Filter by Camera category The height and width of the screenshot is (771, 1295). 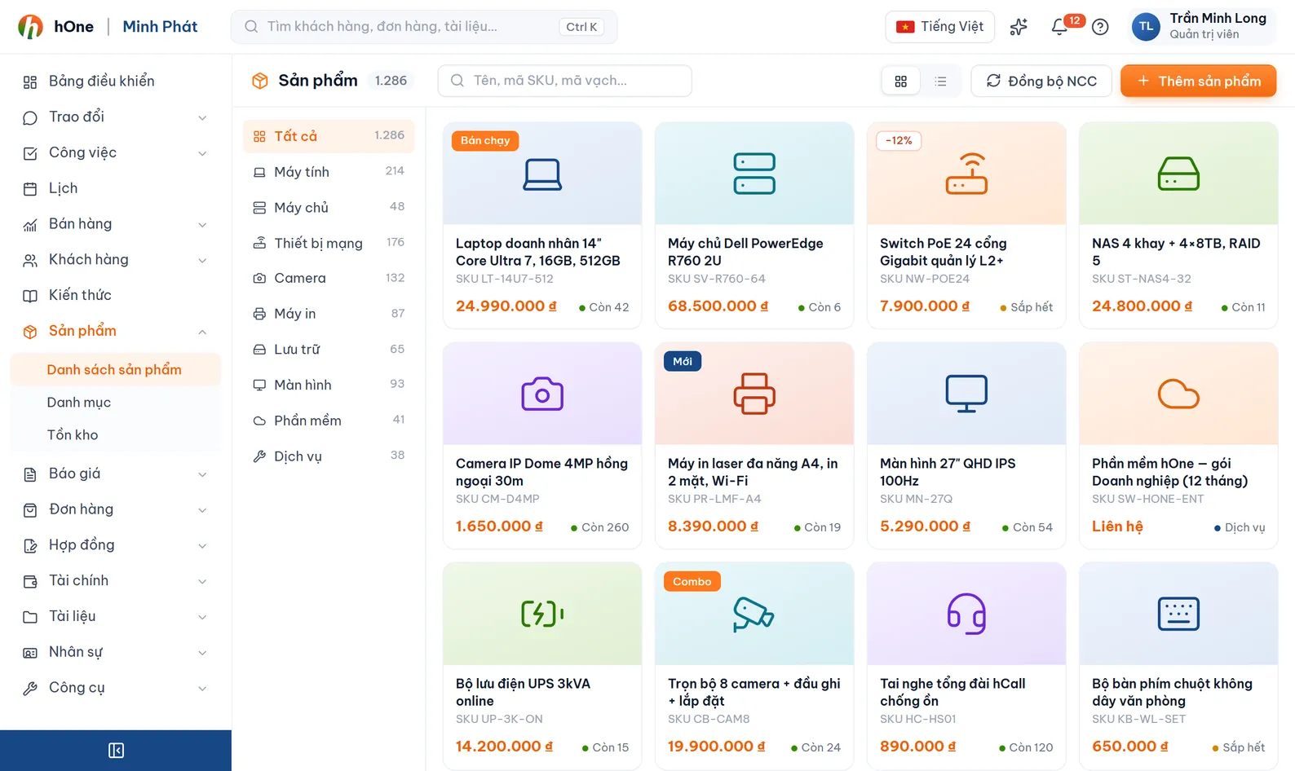coord(329,278)
